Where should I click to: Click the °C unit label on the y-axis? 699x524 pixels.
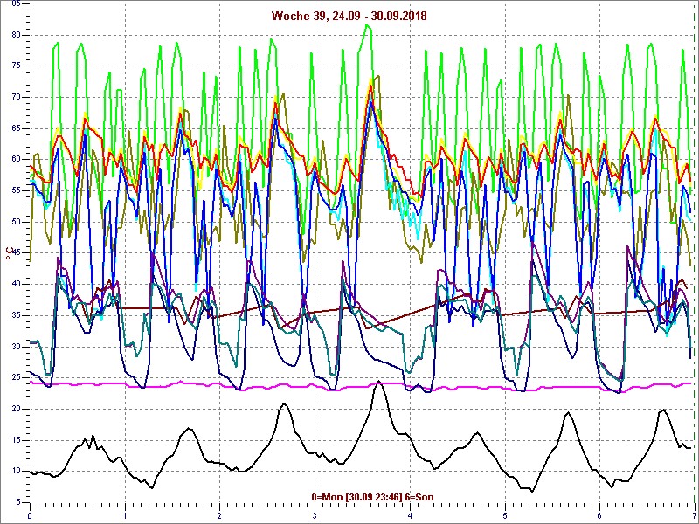10,253
